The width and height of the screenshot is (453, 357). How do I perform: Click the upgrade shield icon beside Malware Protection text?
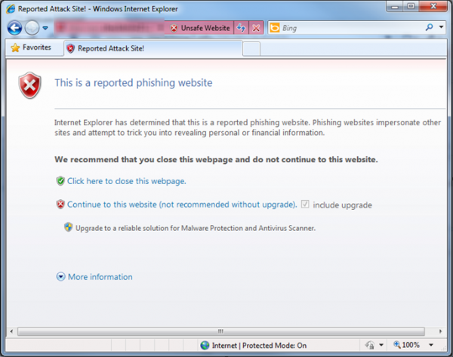69,227
